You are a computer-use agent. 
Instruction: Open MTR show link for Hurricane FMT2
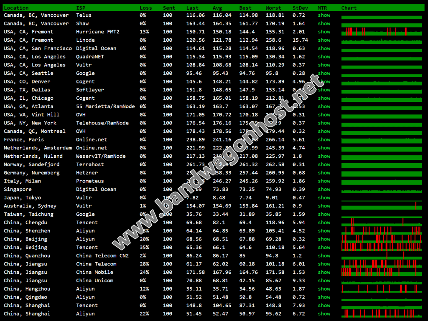click(324, 32)
